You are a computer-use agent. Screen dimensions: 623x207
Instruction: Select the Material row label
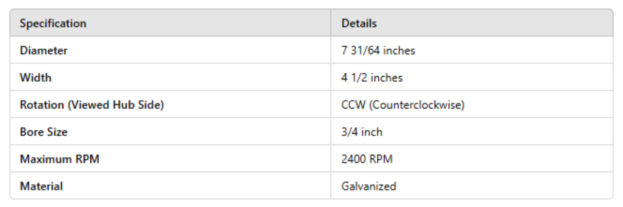[x=41, y=187]
